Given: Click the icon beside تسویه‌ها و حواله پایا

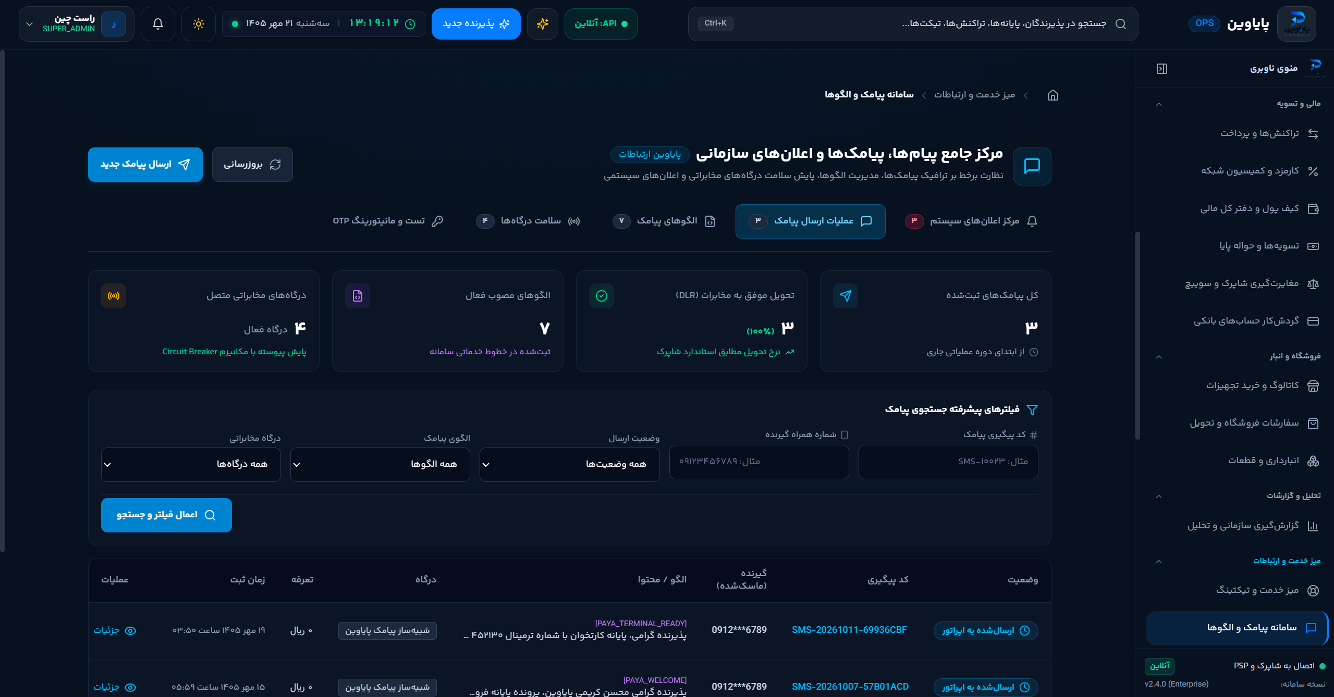Looking at the screenshot, I should [x=1313, y=246].
